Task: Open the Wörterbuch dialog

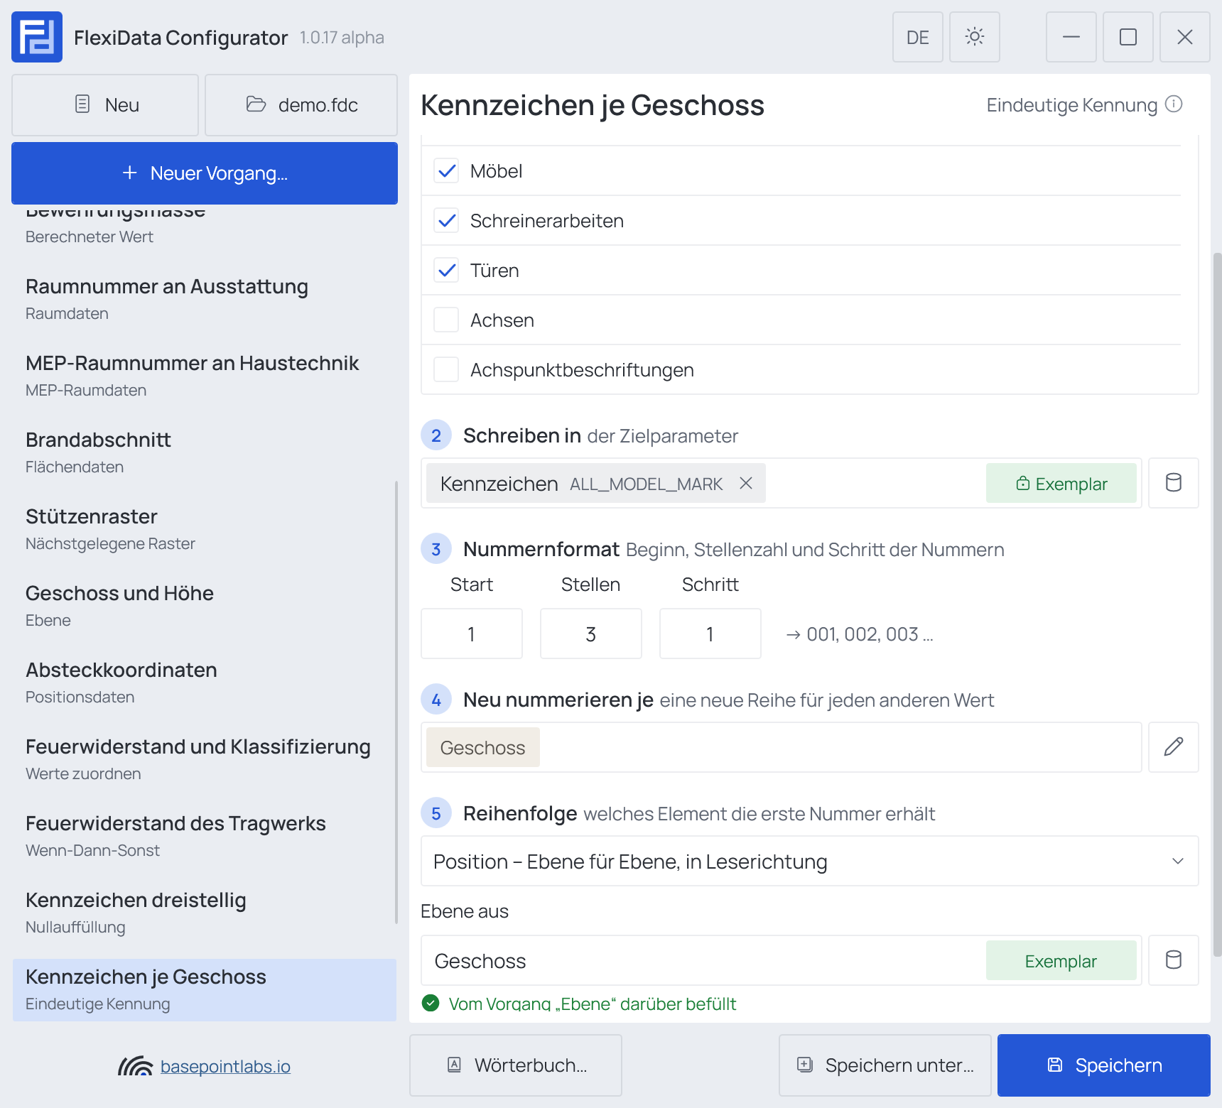Action: pyautogui.click(x=516, y=1065)
